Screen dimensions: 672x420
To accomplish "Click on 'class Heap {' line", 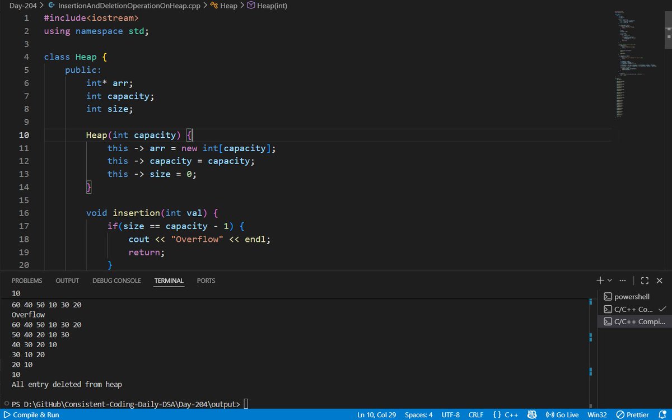I will [76, 57].
